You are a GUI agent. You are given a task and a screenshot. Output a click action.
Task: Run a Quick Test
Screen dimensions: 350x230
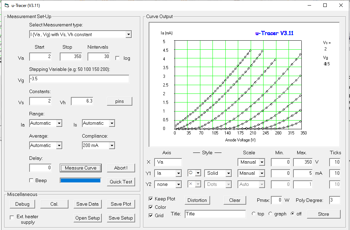(x=121, y=182)
